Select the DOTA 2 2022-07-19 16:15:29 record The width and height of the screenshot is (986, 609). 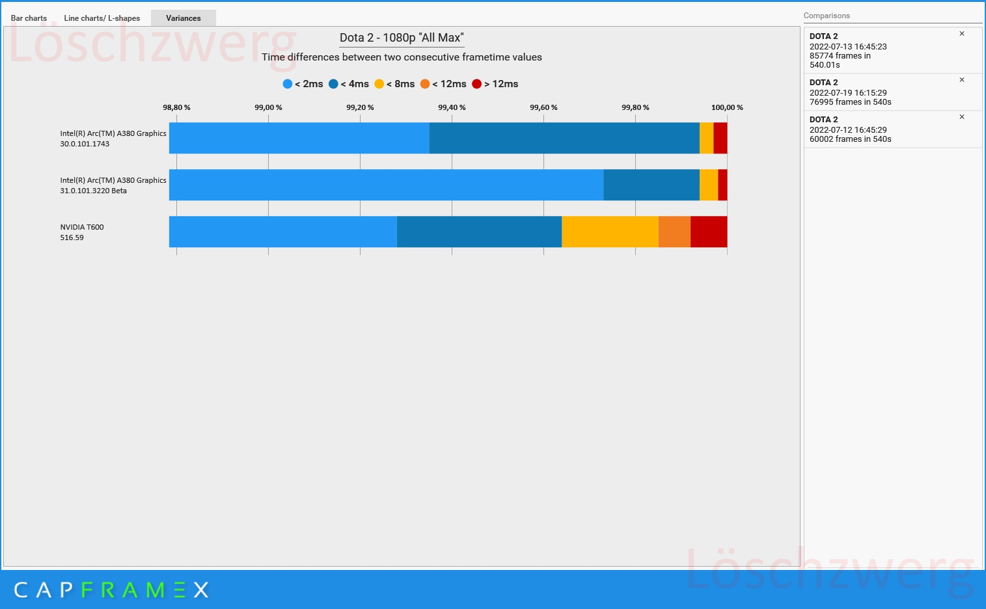(x=893, y=92)
